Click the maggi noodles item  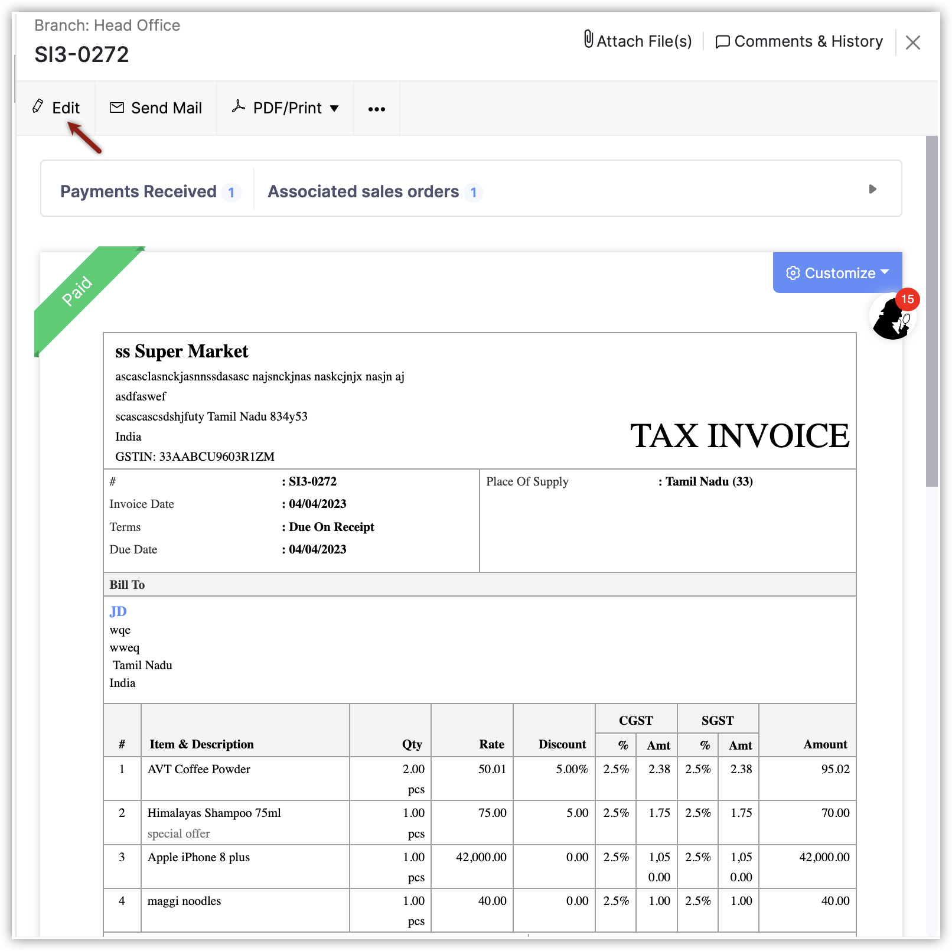184,901
